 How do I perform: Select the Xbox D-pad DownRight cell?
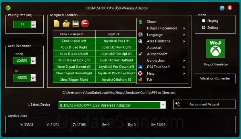pos(74,73)
